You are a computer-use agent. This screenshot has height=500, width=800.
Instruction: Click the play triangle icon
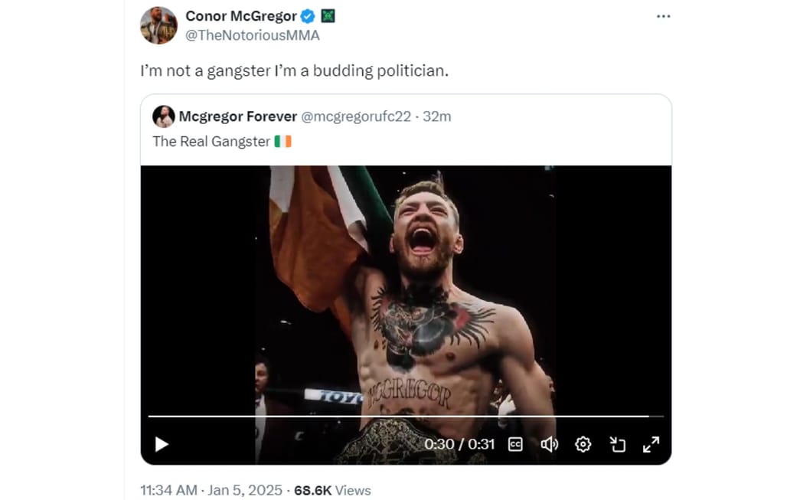click(x=160, y=444)
